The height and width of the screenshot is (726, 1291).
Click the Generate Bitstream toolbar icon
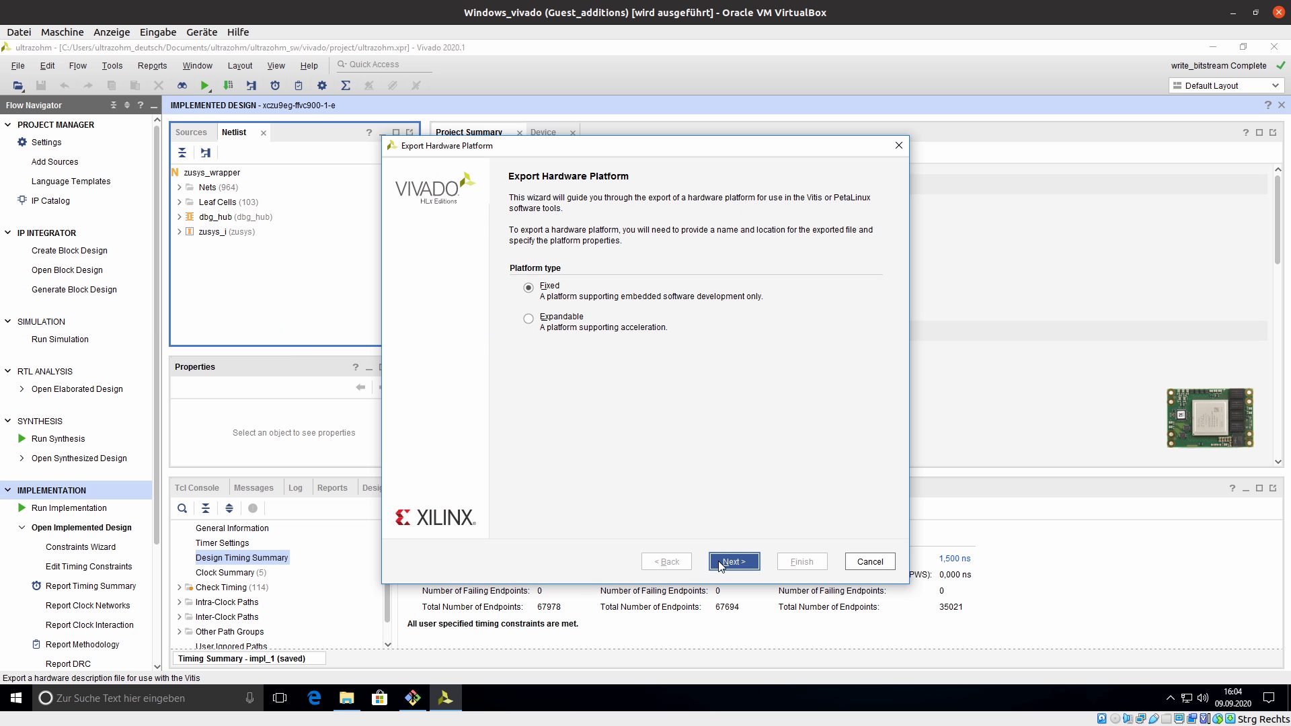click(x=228, y=85)
